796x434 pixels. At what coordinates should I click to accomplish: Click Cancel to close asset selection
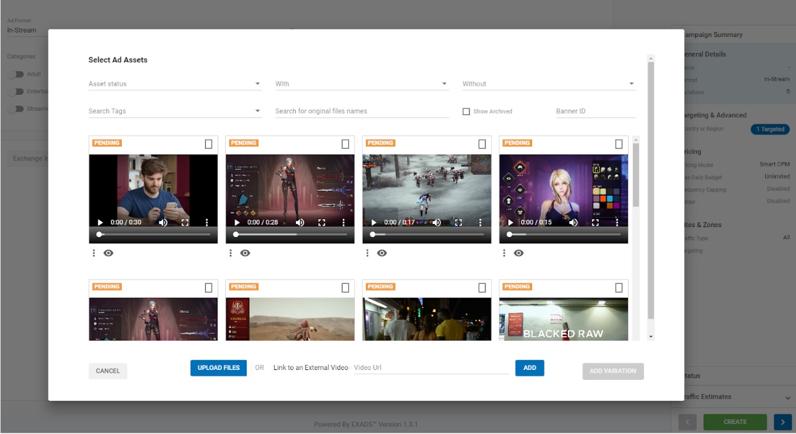click(108, 371)
